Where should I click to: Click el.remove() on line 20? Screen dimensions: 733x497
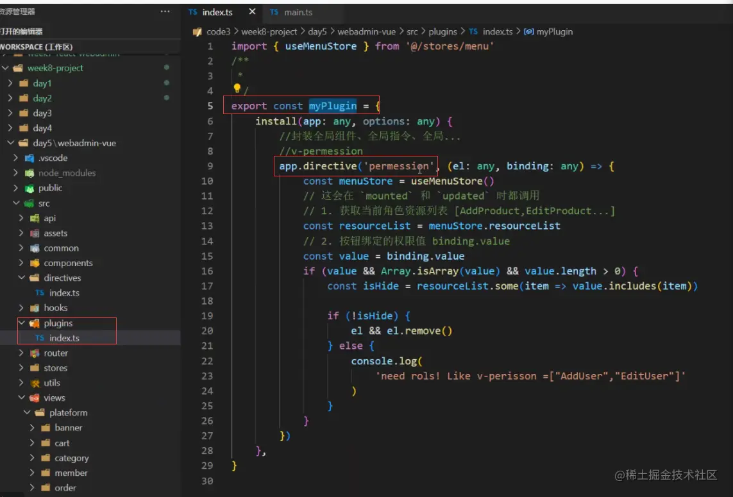pyautogui.click(x=419, y=331)
